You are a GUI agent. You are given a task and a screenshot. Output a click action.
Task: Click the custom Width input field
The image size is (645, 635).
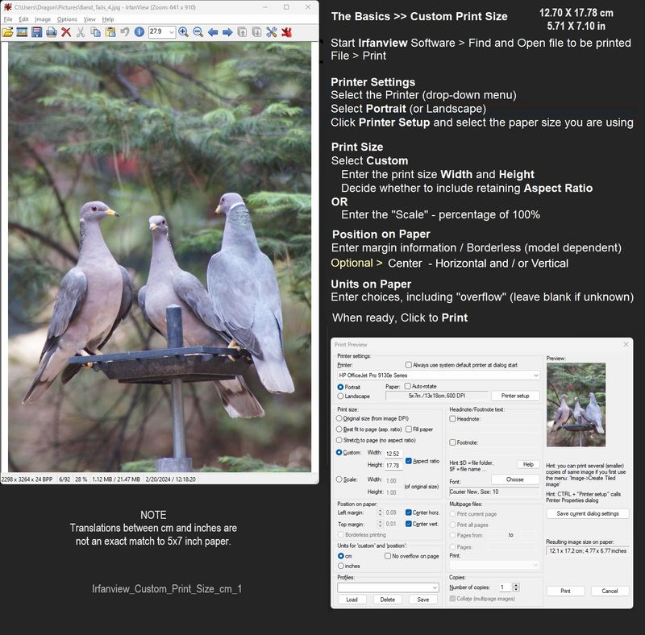click(x=393, y=454)
